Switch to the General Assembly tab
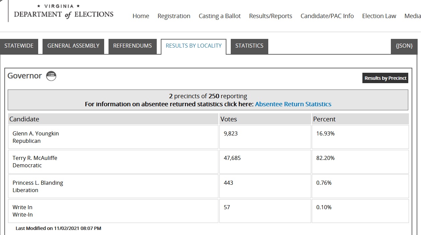Image resolution: width=421 pixels, height=235 pixels. click(x=73, y=46)
